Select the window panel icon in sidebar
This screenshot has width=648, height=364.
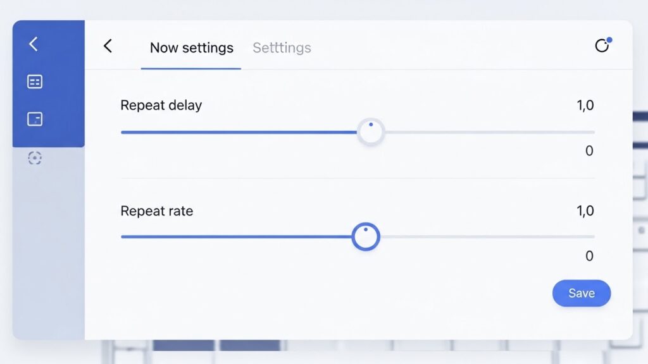tap(35, 119)
